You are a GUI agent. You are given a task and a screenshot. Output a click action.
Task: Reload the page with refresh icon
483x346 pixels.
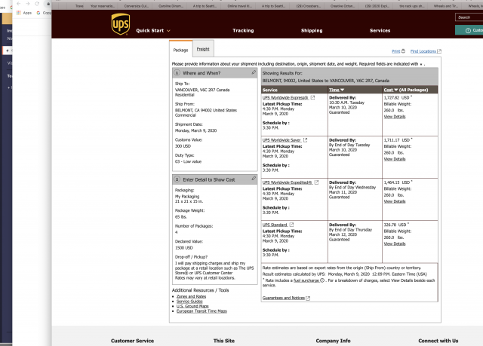tap(37, 4)
